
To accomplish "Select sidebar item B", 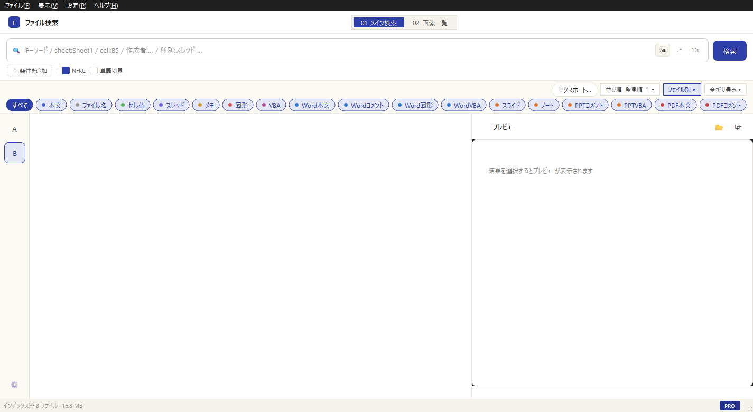I will click(x=15, y=153).
